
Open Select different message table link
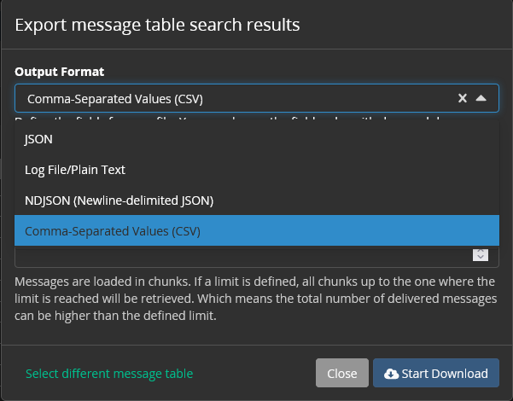109,374
